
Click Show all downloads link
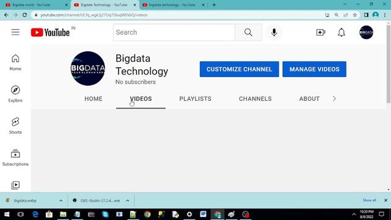point(369,200)
